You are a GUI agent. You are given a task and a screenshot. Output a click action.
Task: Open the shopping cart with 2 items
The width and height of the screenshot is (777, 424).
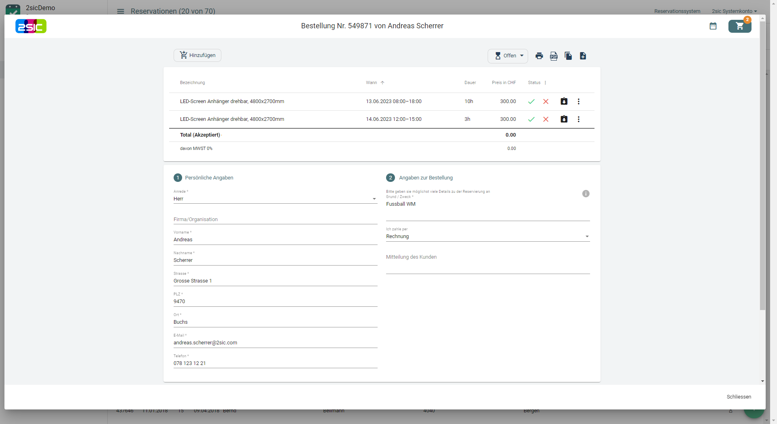[739, 26]
